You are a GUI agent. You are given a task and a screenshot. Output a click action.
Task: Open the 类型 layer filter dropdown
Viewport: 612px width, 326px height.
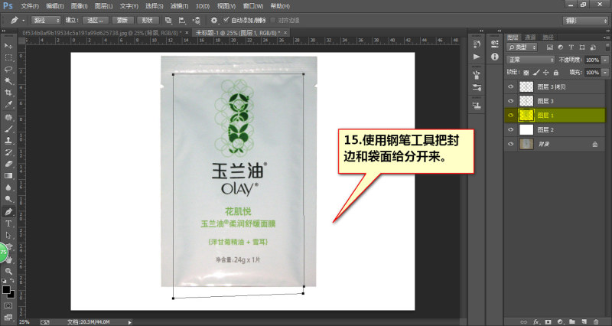(x=522, y=47)
